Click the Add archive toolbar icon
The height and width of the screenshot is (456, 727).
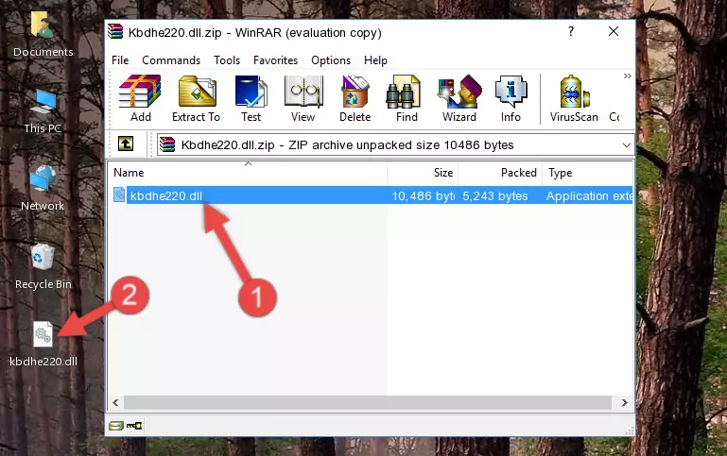140,98
